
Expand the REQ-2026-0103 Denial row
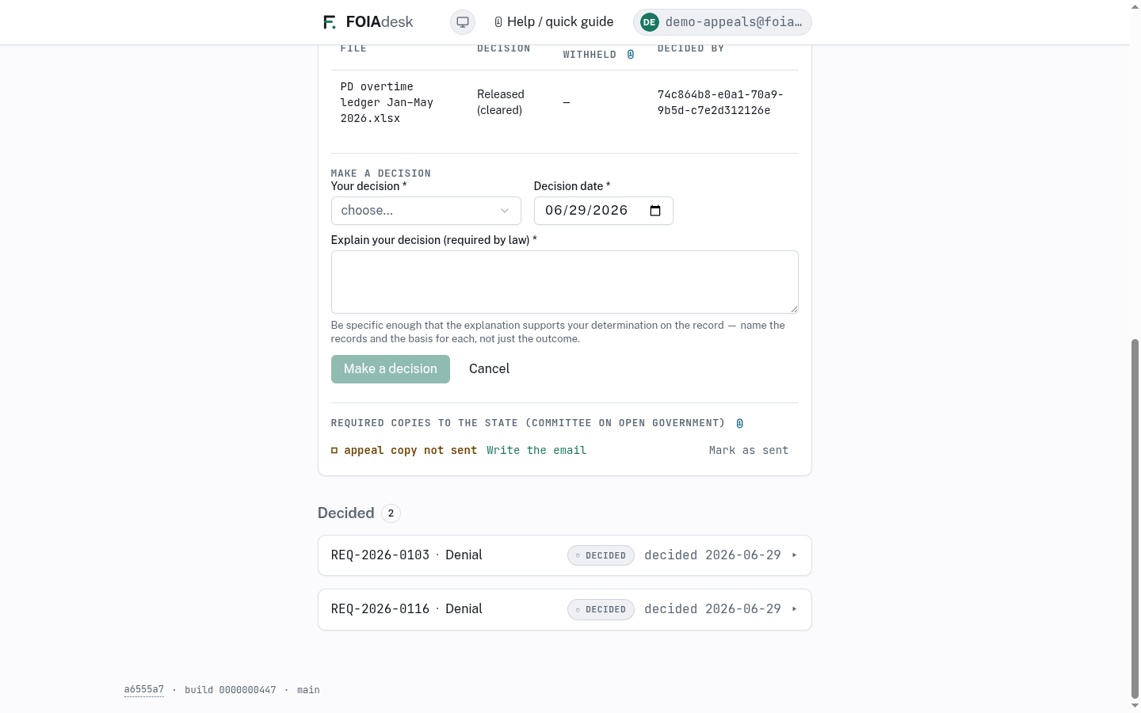pyautogui.click(x=565, y=555)
